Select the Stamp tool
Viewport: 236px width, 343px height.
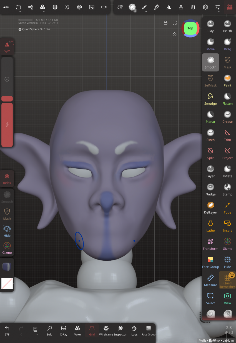[x=227, y=189]
